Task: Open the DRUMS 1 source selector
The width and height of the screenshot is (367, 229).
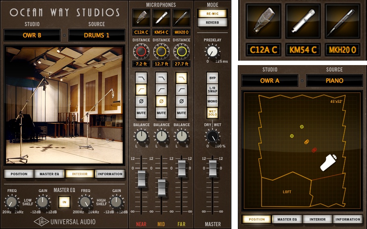Action: point(97,35)
